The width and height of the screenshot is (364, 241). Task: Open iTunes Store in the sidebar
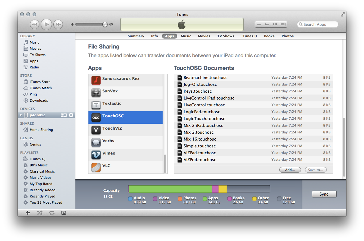pyautogui.click(x=47, y=82)
